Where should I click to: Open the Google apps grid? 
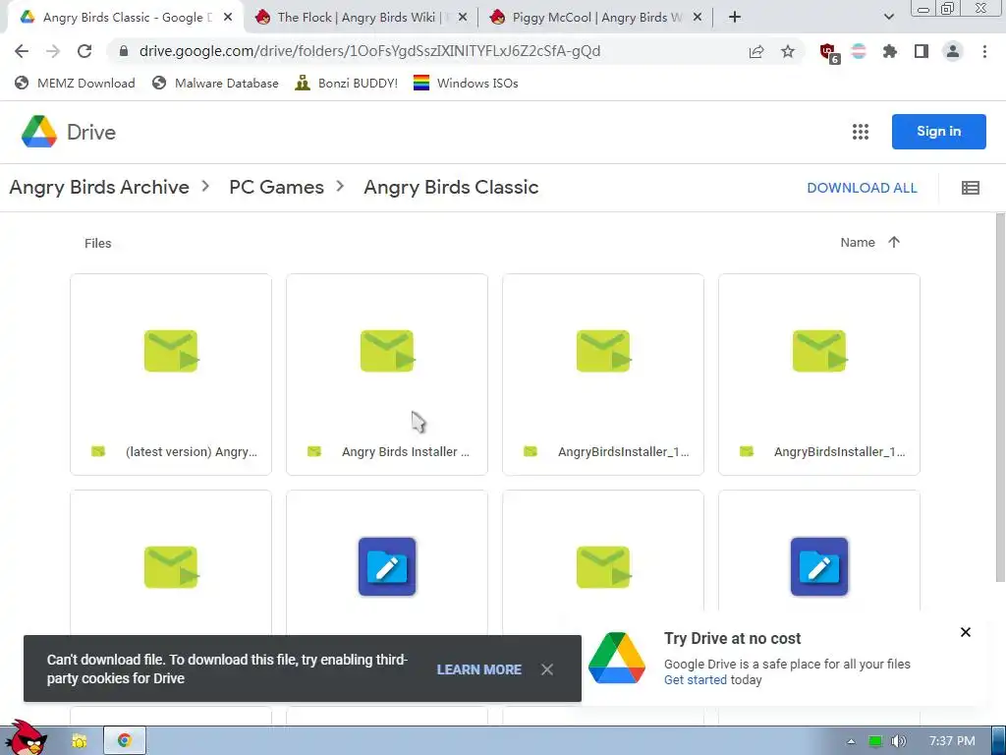[861, 132]
